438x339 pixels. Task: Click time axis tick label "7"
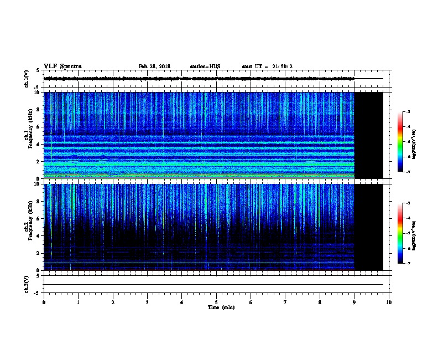(x=285, y=302)
